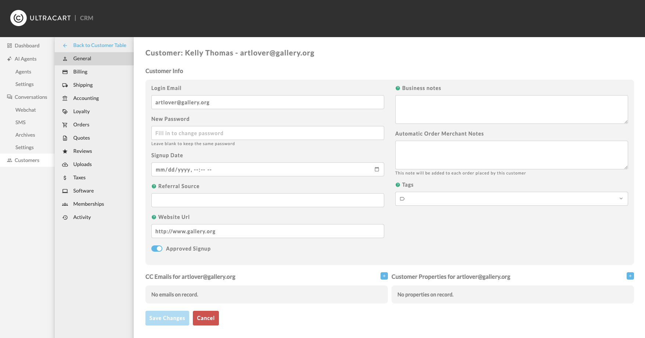Open conversation Archives
This screenshot has width=645, height=338.
25,135
